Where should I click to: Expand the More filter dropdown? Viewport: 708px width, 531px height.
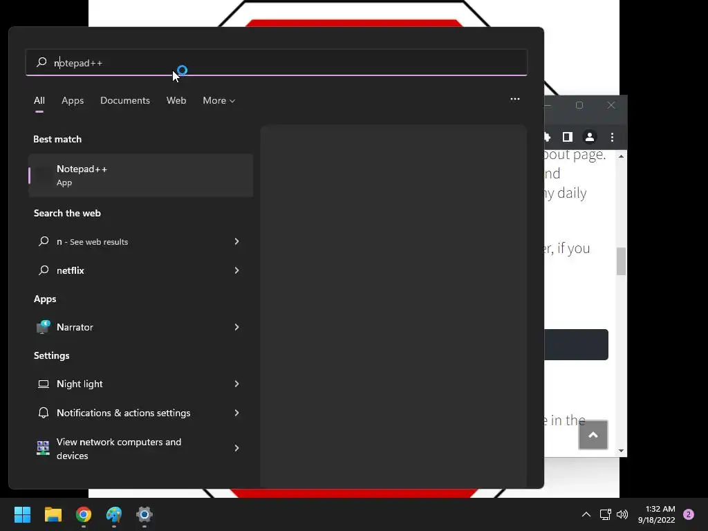pos(219,100)
